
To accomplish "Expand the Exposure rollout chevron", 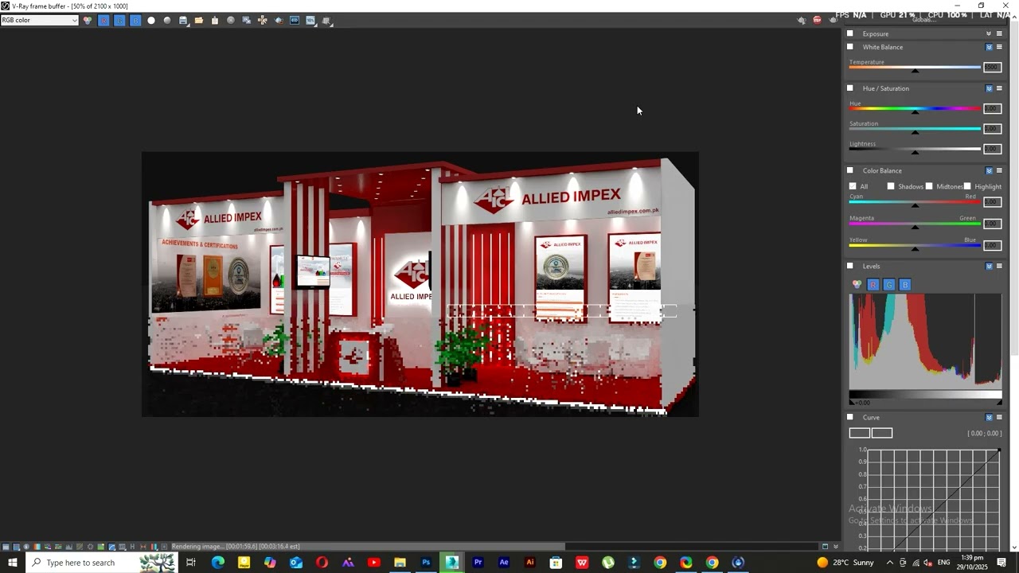I will coord(990,33).
